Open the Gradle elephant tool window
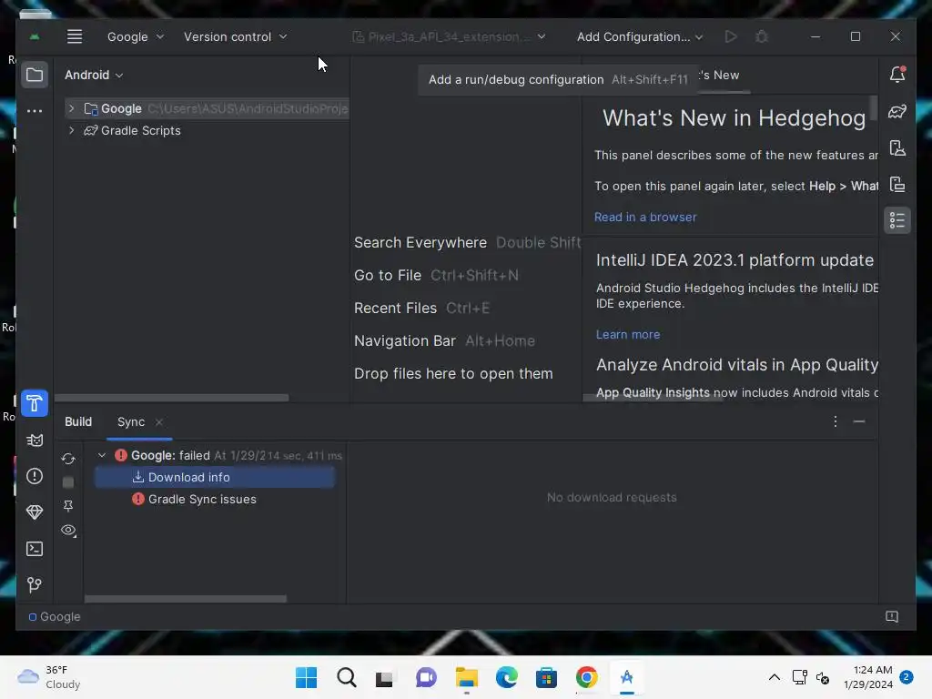This screenshot has width=932, height=699. [897, 112]
